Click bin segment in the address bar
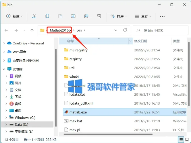Viewport: 191px width, 143px height. [79, 30]
